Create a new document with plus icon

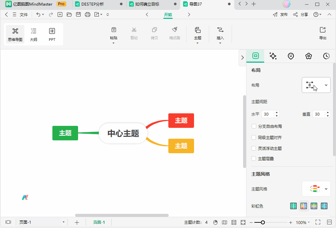(60, 14)
